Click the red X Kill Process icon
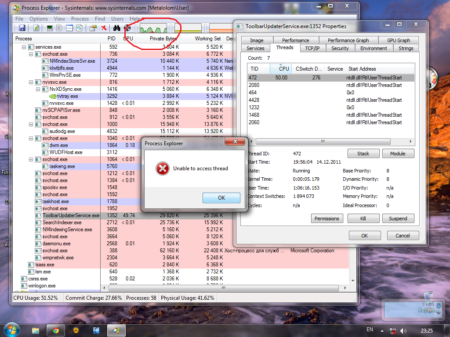Image resolution: width=450 pixels, height=337 pixels. click(x=104, y=28)
